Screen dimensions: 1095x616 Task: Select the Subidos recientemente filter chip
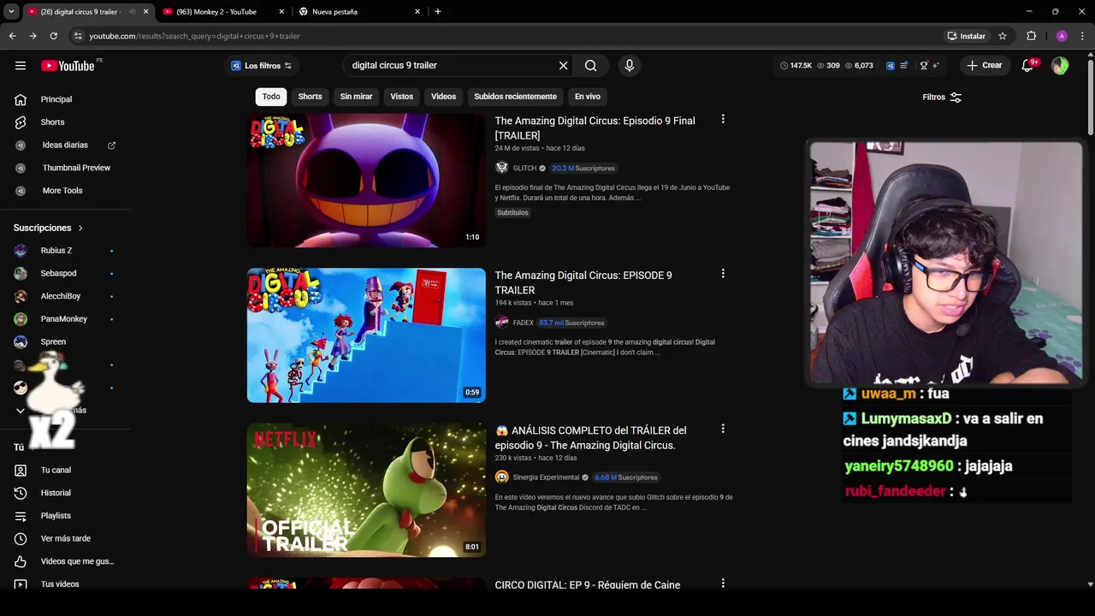coord(515,97)
